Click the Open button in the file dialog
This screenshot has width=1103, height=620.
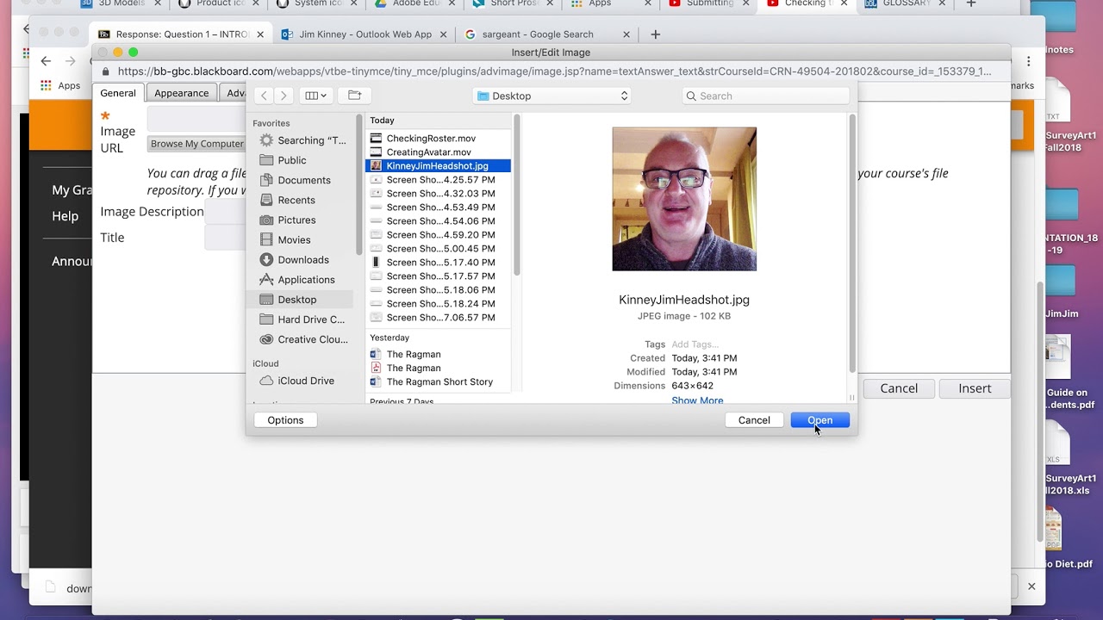[819, 420]
